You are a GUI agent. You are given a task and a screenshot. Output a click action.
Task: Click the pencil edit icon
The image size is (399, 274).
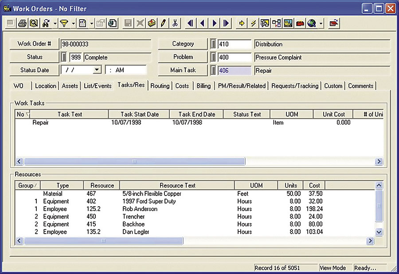click(x=163, y=23)
